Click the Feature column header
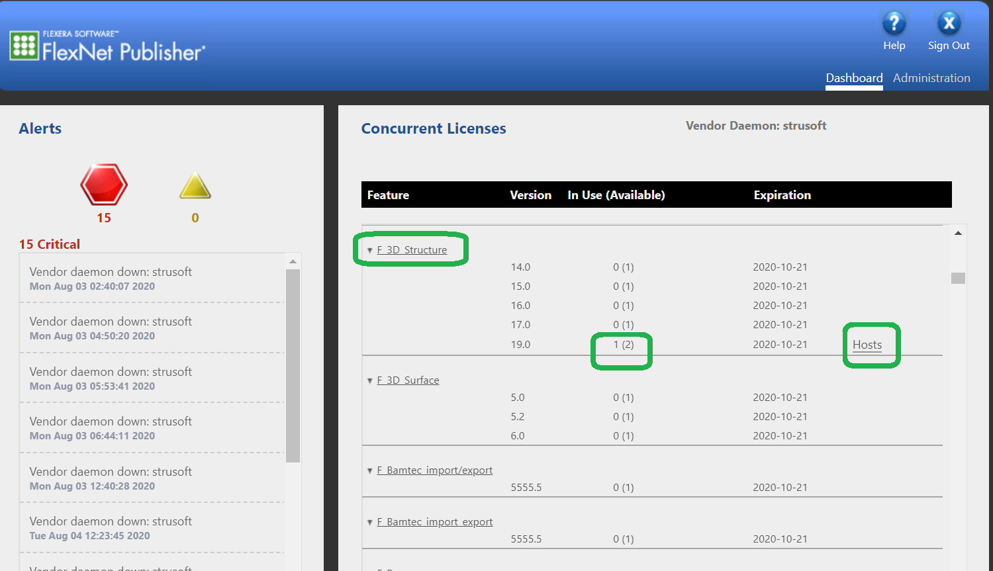 tap(388, 195)
